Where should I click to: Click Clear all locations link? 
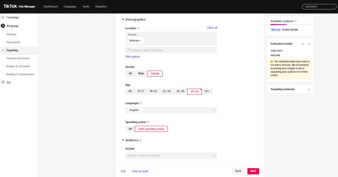212,28
